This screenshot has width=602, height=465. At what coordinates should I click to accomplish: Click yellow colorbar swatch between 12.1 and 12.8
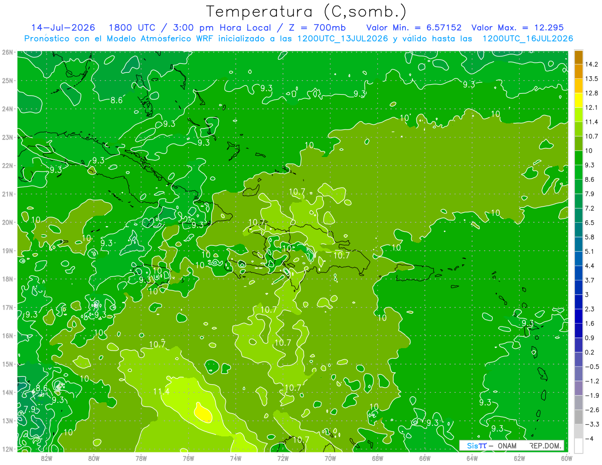click(x=578, y=100)
